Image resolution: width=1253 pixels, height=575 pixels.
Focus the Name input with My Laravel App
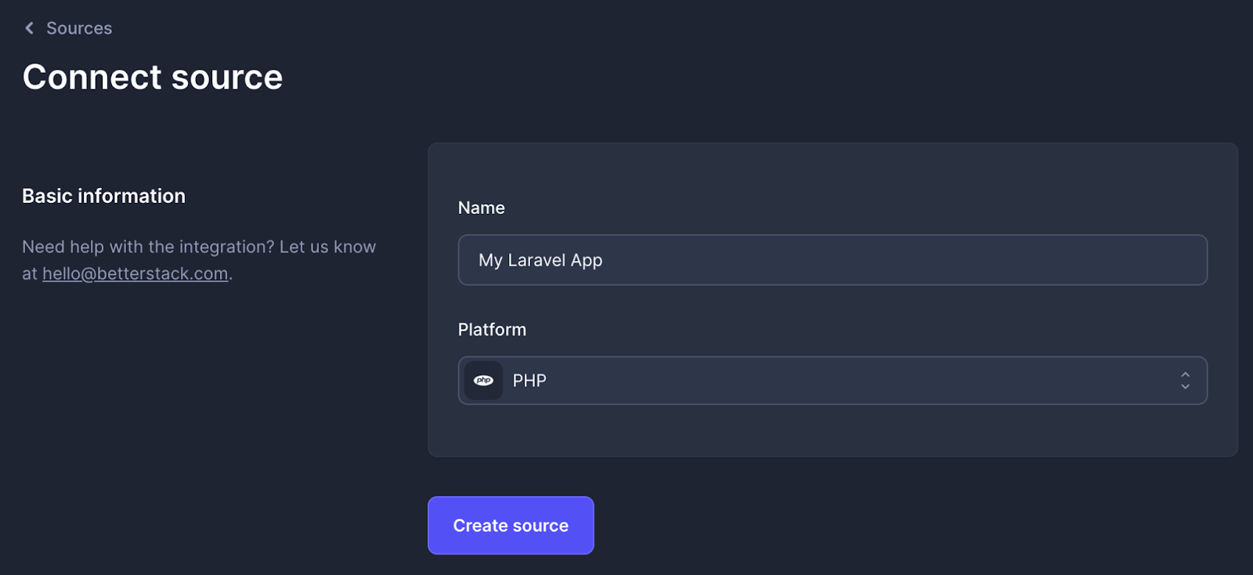832,260
